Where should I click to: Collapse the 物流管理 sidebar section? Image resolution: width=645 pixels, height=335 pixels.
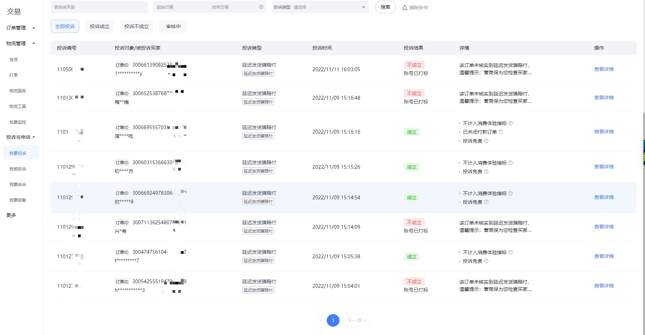click(19, 43)
